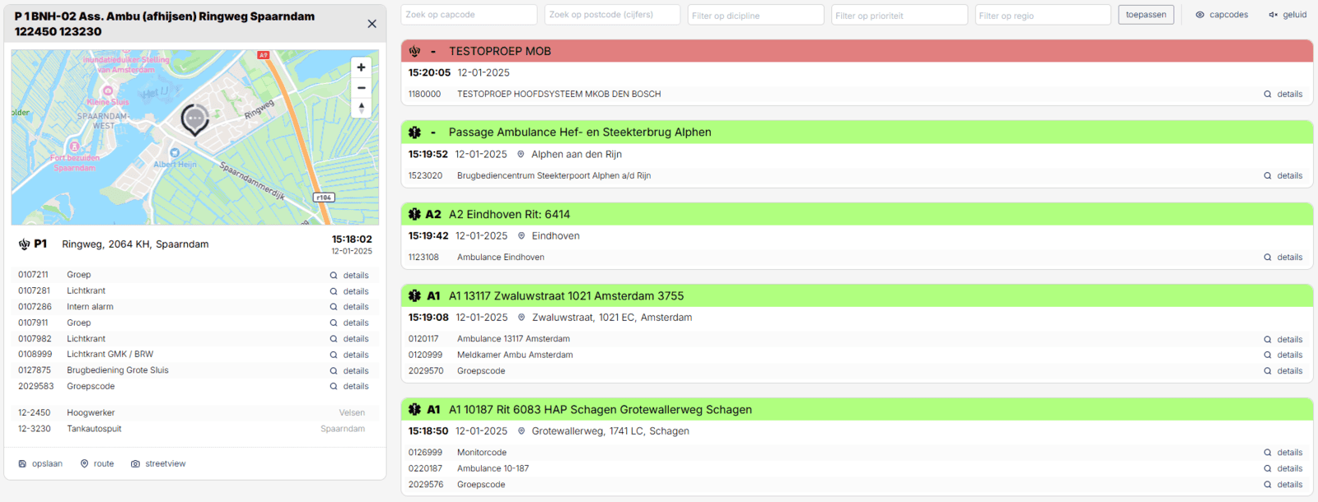Open streetview for Ringweg Spaarndam
Image resolution: width=1318 pixels, height=502 pixels.
tap(158, 464)
